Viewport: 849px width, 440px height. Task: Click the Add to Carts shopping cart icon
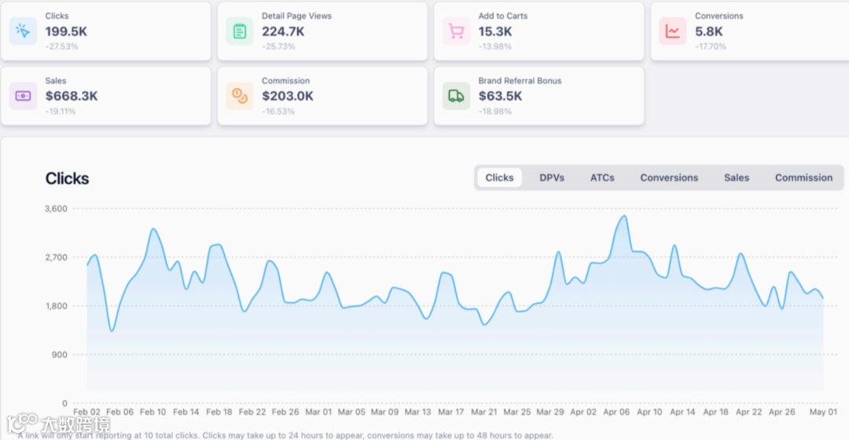457,31
